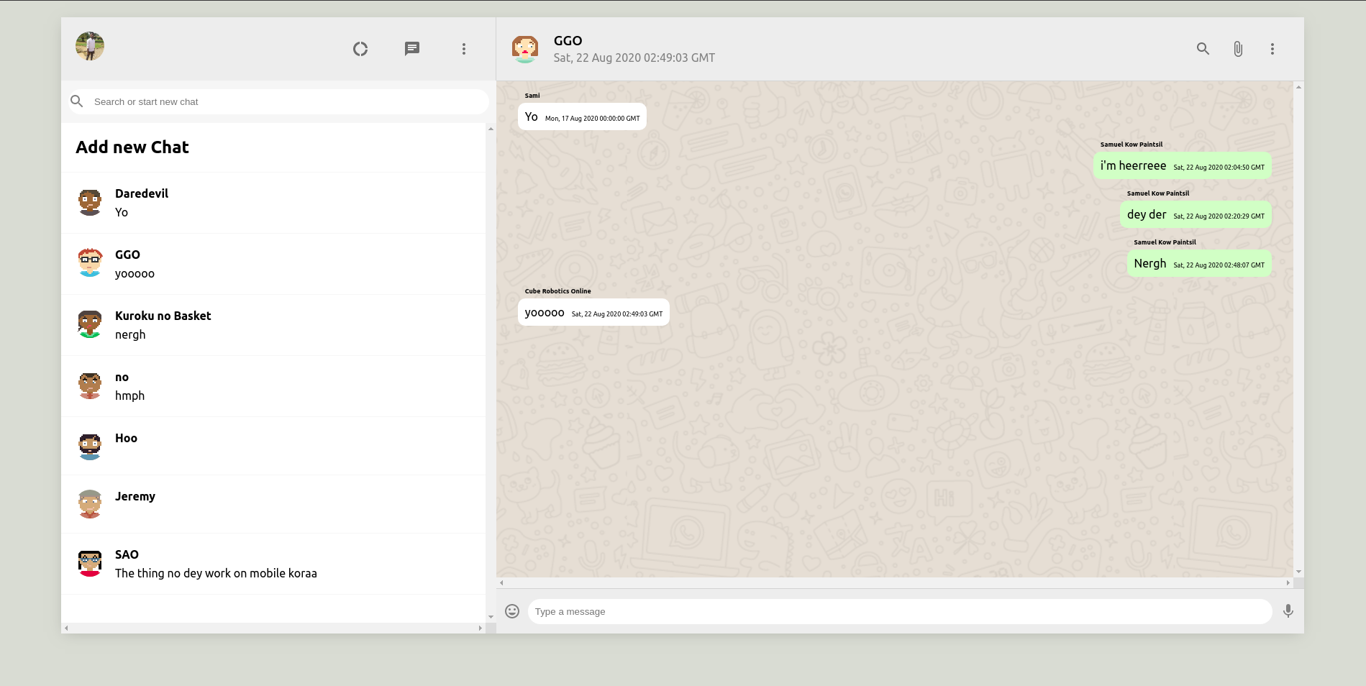Image resolution: width=1366 pixels, height=686 pixels.
Task: Focus the Search or start new chat field
Action: tap(288, 102)
